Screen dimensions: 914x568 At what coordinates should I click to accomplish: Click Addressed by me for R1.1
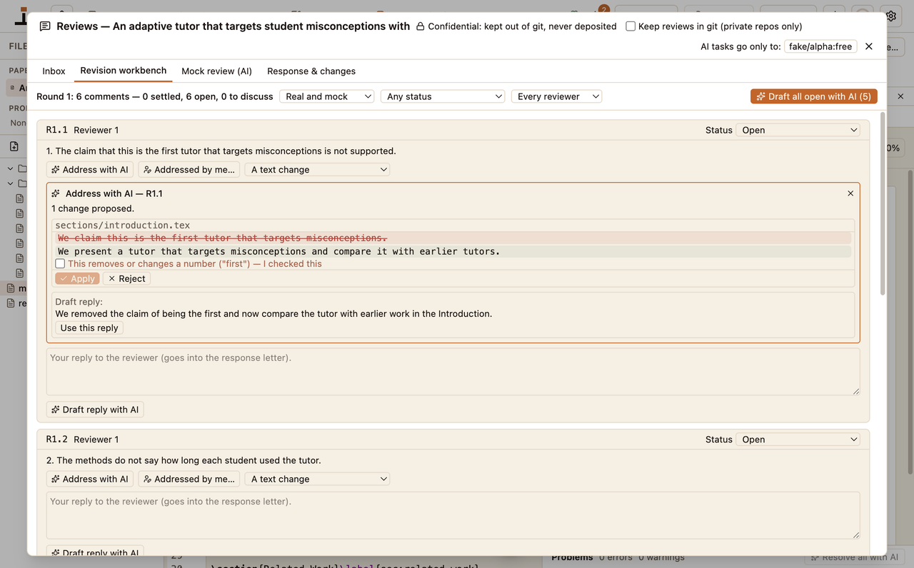pyautogui.click(x=189, y=170)
